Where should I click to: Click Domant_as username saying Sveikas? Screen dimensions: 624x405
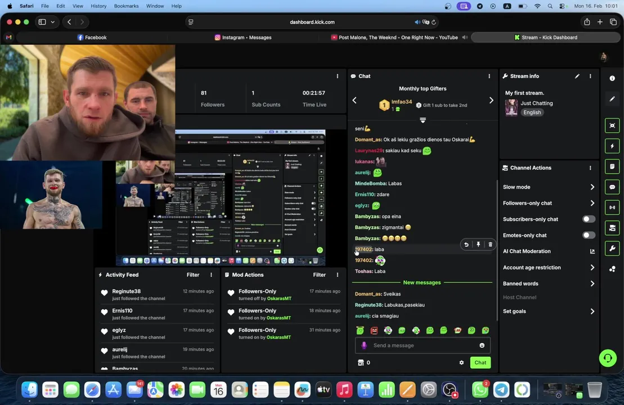(368, 294)
